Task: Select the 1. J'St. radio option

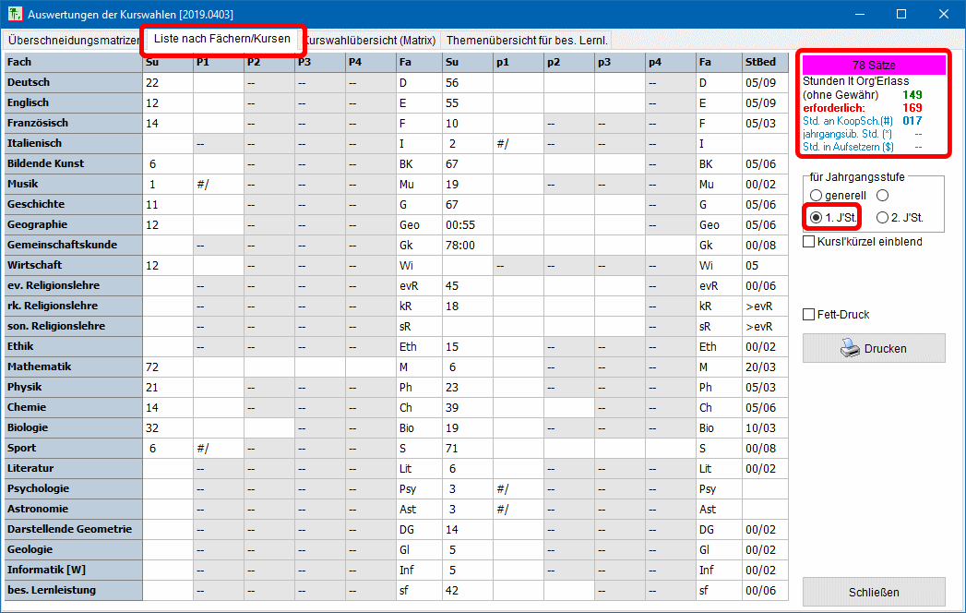Action: tap(816, 218)
